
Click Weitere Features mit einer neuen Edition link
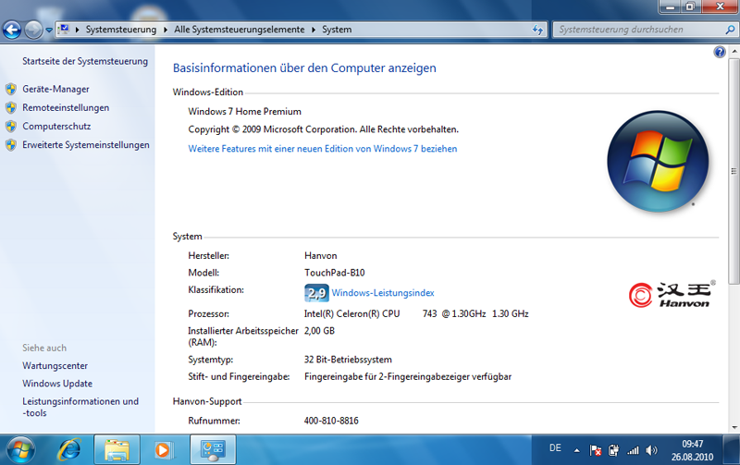pyautogui.click(x=323, y=149)
